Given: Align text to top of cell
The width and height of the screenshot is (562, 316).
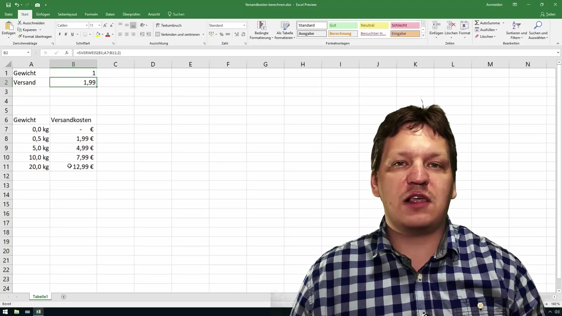Looking at the screenshot, I should (120, 25).
